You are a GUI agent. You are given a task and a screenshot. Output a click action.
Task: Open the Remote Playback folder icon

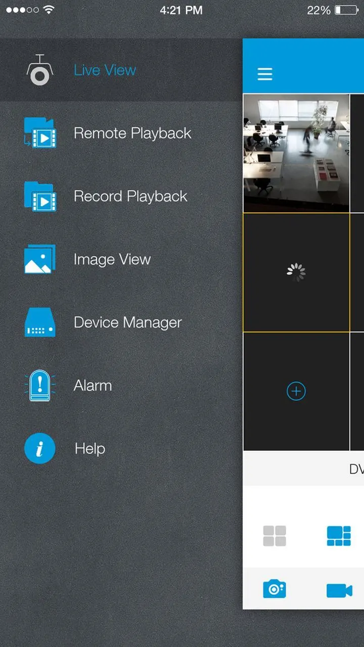click(x=40, y=133)
